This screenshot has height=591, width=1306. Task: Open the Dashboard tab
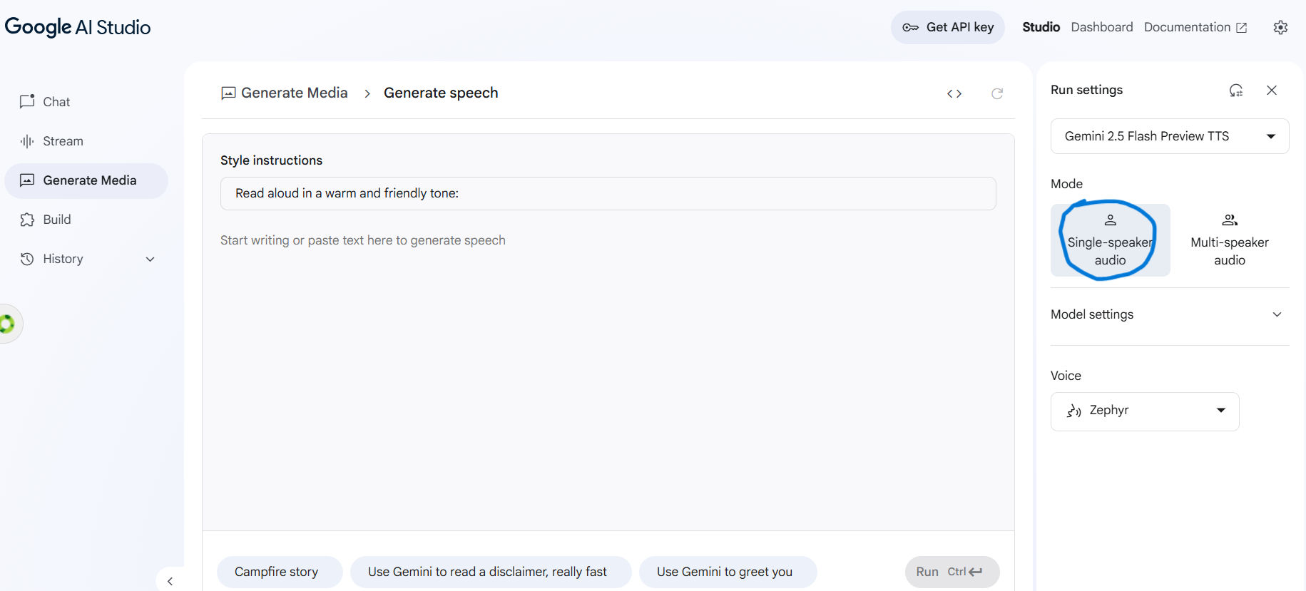click(1101, 27)
